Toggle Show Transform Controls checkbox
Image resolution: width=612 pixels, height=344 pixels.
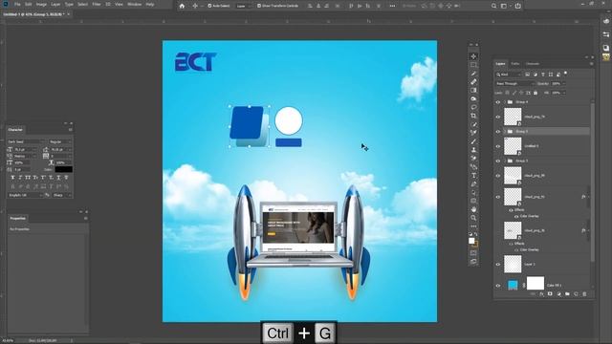pyautogui.click(x=259, y=6)
